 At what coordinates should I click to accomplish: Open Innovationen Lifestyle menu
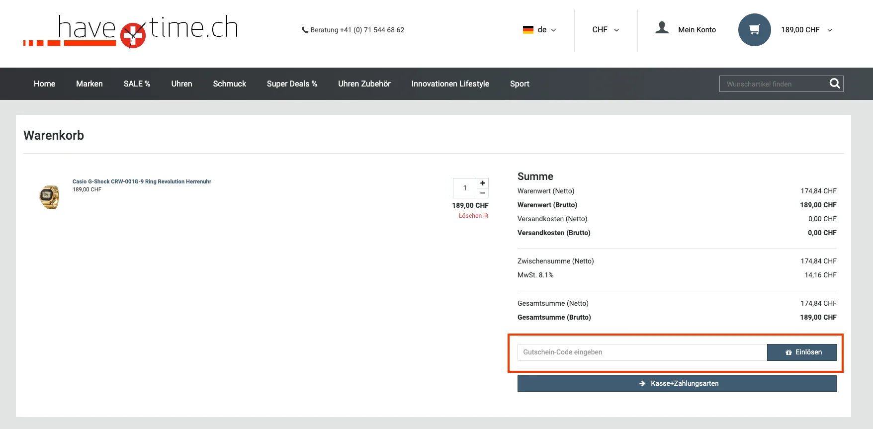point(450,84)
